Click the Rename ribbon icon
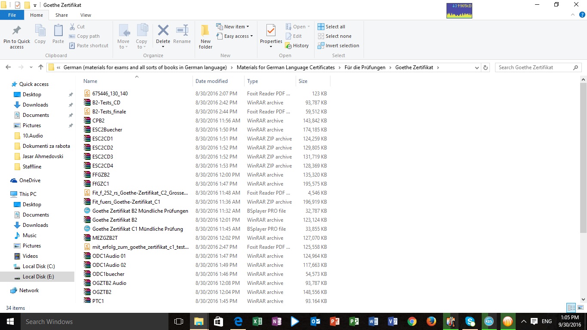This screenshot has width=587, height=330. 182,31
